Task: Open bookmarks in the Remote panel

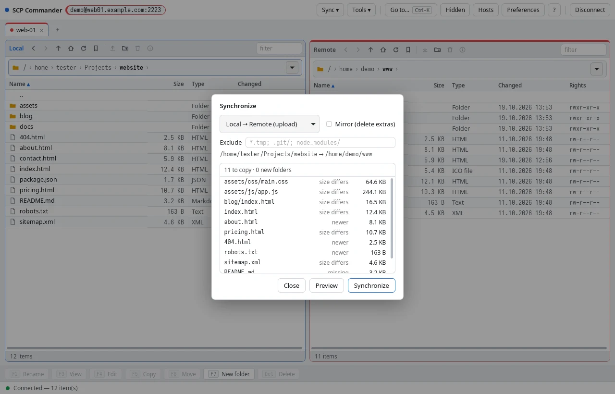Action: [408, 49]
